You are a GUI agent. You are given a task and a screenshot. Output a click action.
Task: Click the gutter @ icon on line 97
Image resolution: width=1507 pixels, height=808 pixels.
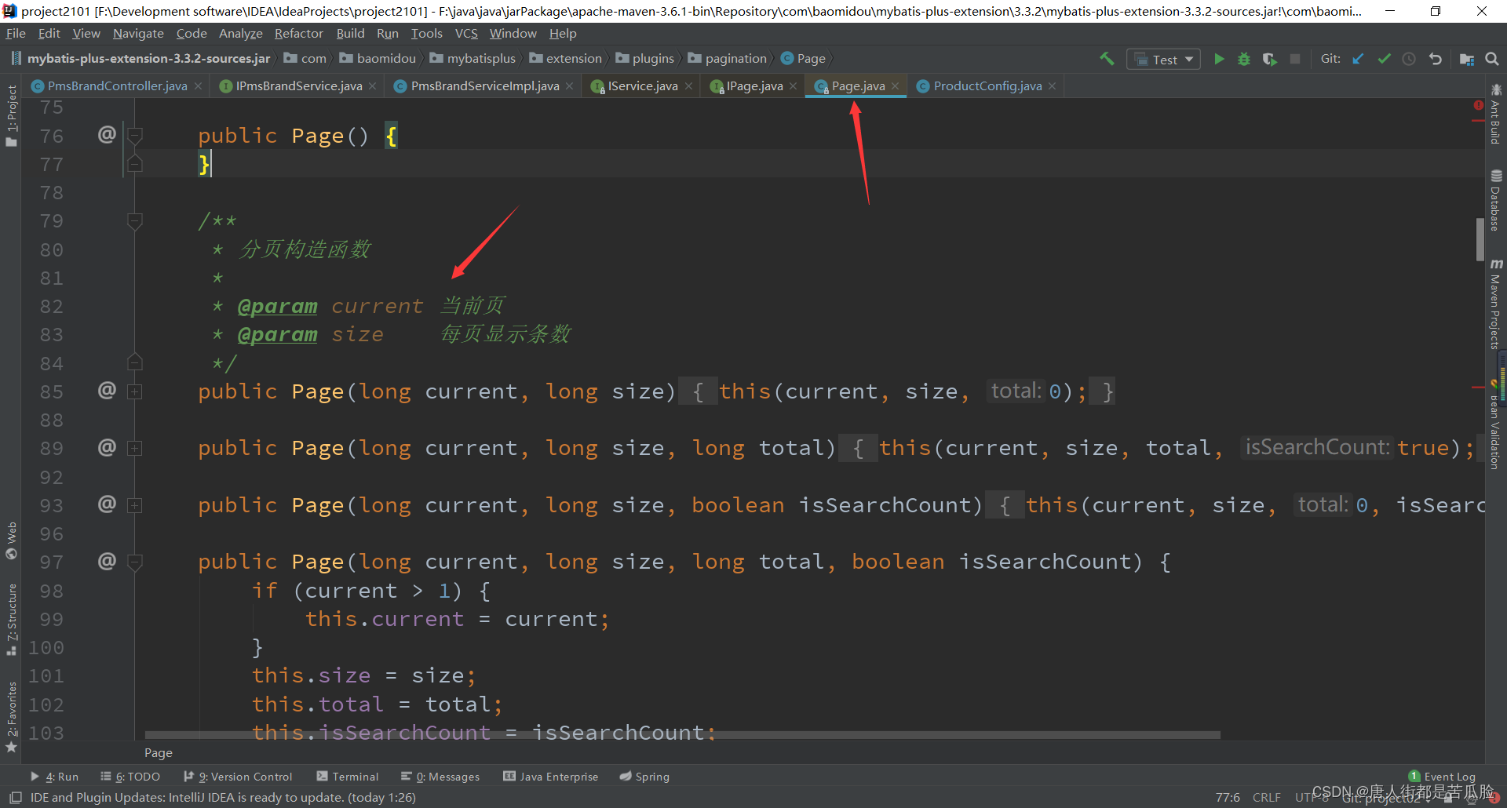(107, 561)
